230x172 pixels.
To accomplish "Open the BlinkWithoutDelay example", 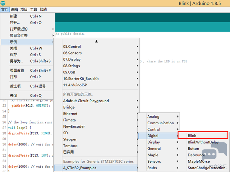I will [x=203, y=142].
